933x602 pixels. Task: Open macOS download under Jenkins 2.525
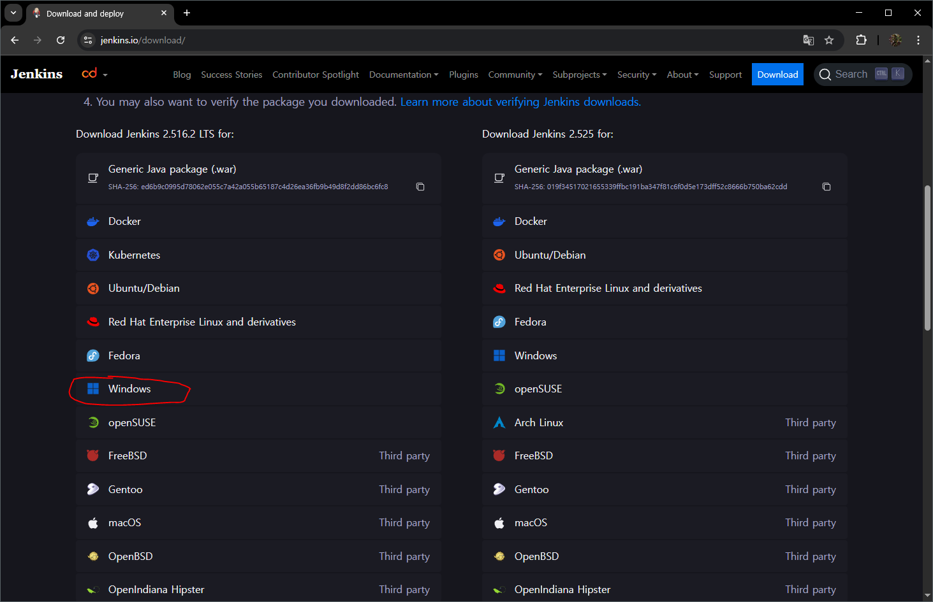(665, 522)
